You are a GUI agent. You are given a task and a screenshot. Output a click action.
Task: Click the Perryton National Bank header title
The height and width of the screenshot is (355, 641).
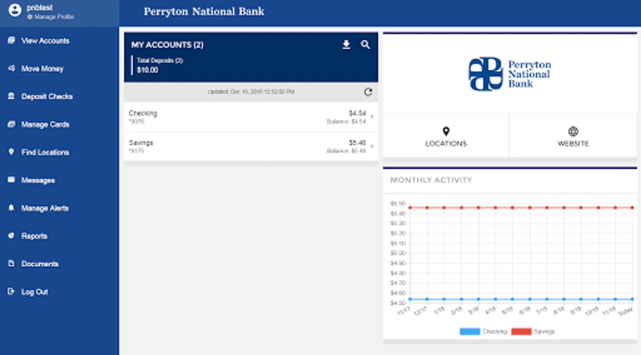click(204, 11)
